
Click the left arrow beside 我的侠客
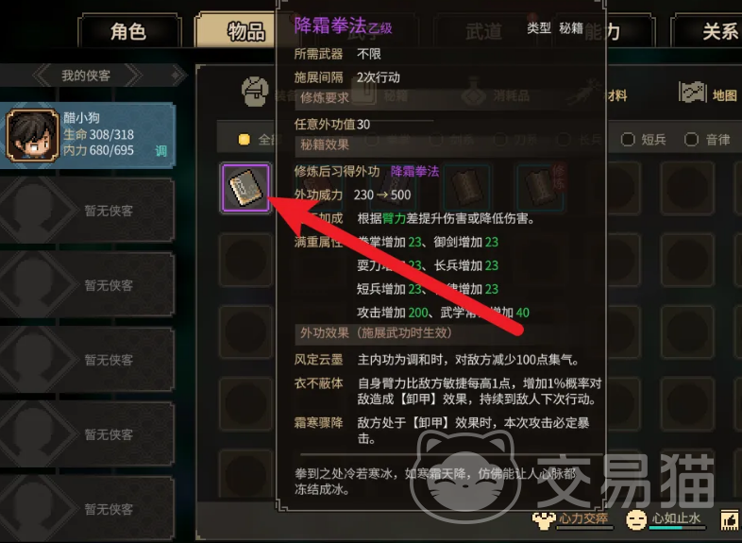(x=43, y=75)
